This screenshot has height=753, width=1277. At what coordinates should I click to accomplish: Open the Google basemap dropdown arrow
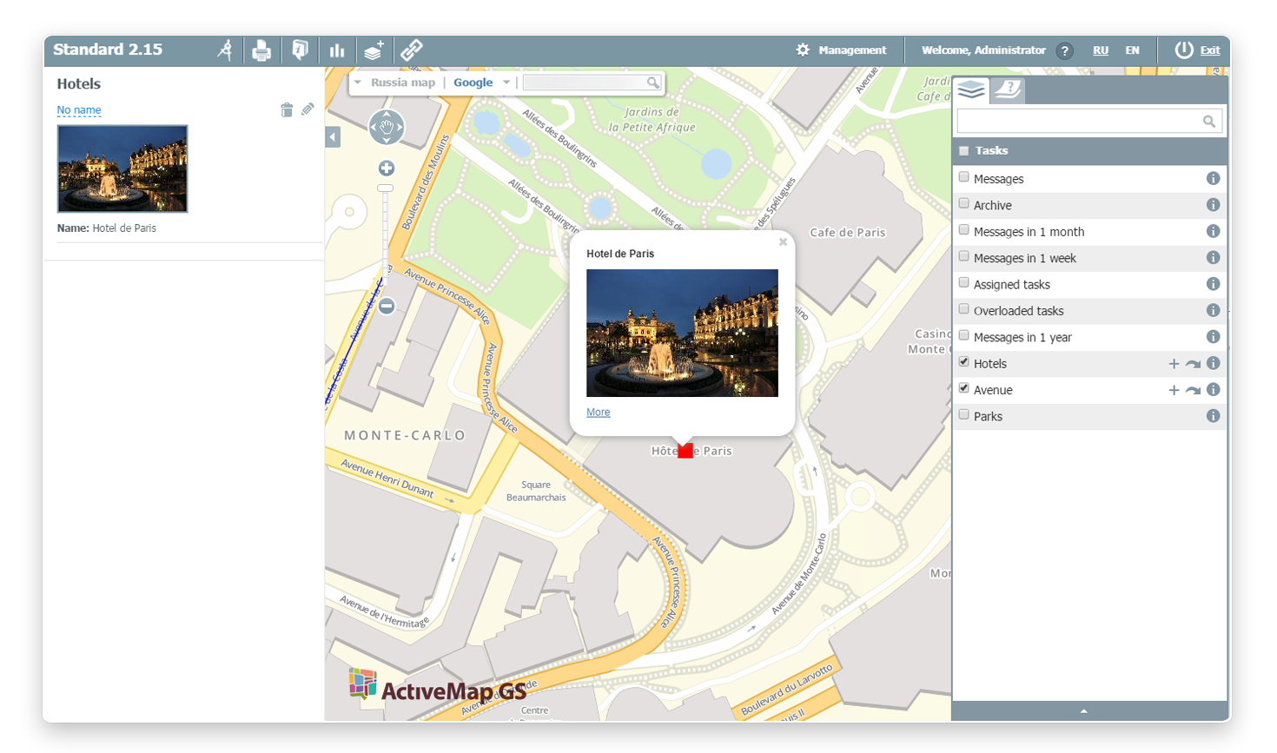pos(506,83)
